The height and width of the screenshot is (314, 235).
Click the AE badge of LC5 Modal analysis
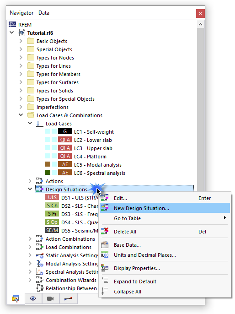[65, 164]
